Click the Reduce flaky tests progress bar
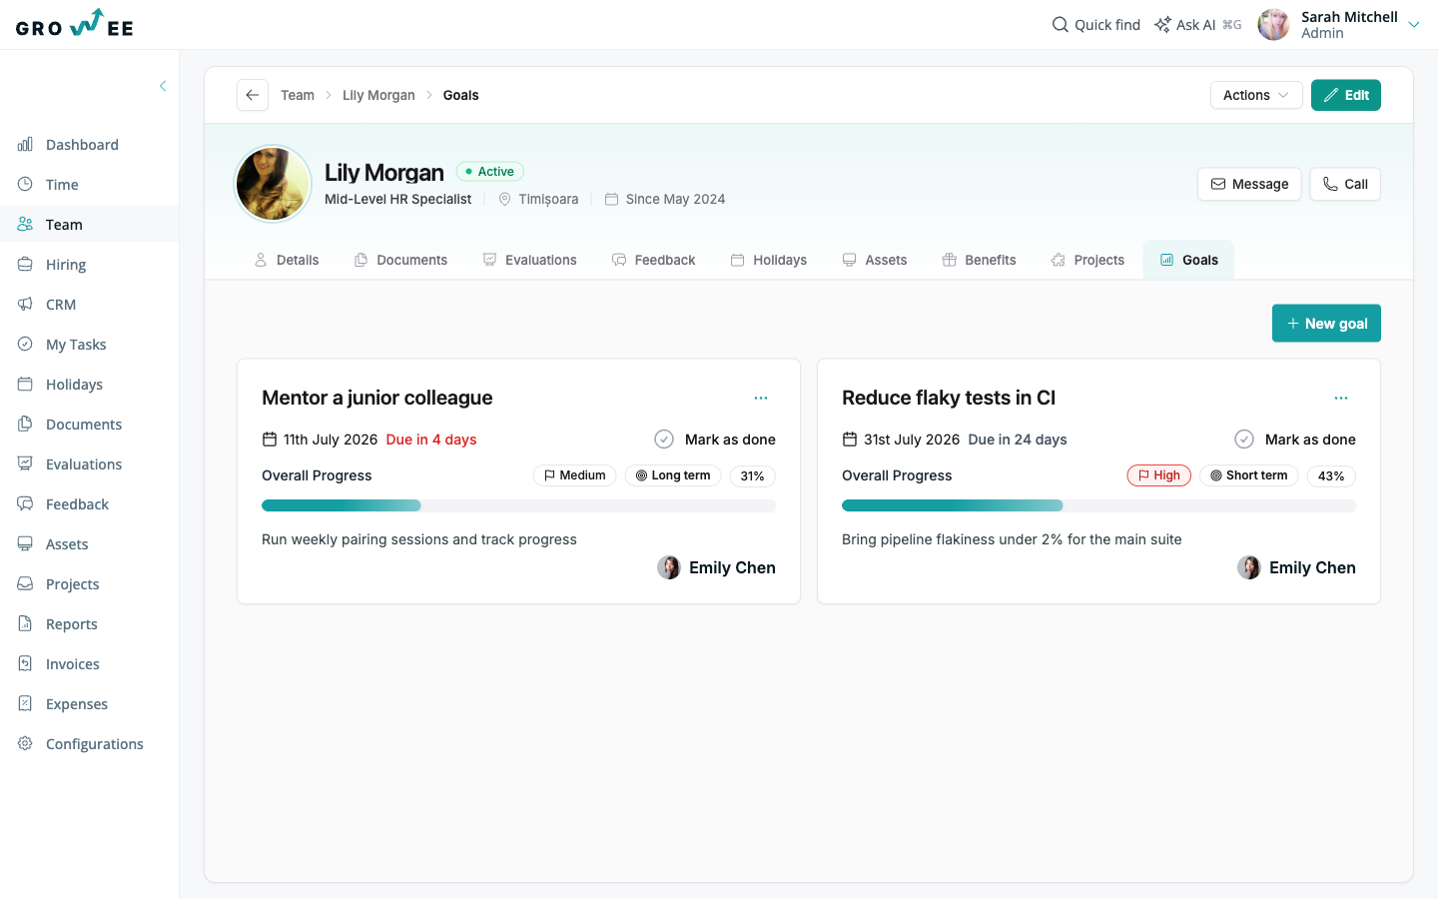 pos(1098,505)
